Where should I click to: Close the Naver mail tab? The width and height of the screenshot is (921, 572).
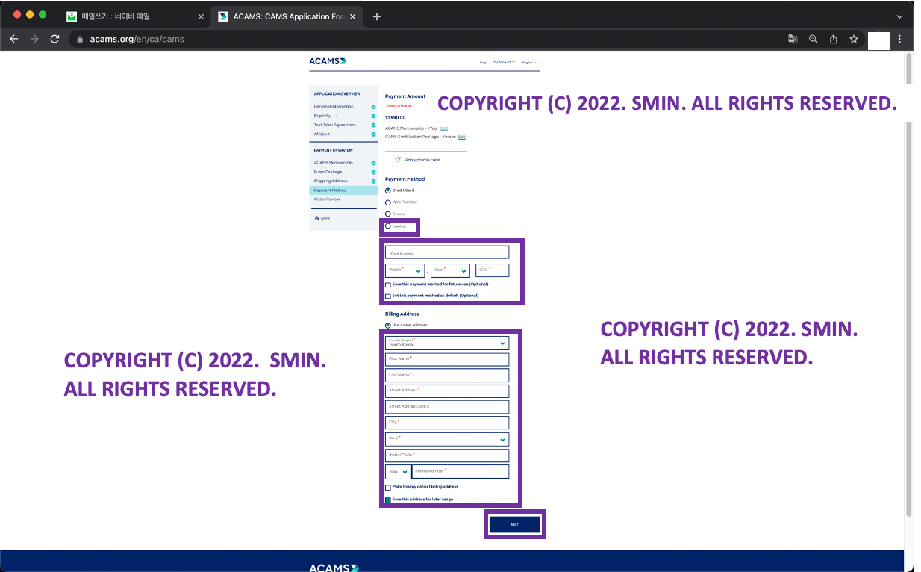pos(201,16)
